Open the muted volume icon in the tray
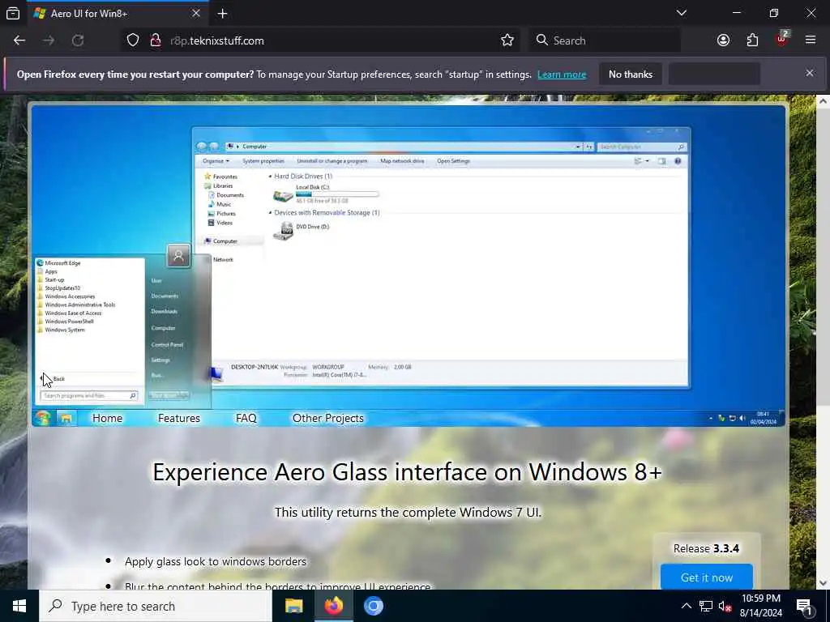Image resolution: width=830 pixels, height=622 pixels. (725, 606)
